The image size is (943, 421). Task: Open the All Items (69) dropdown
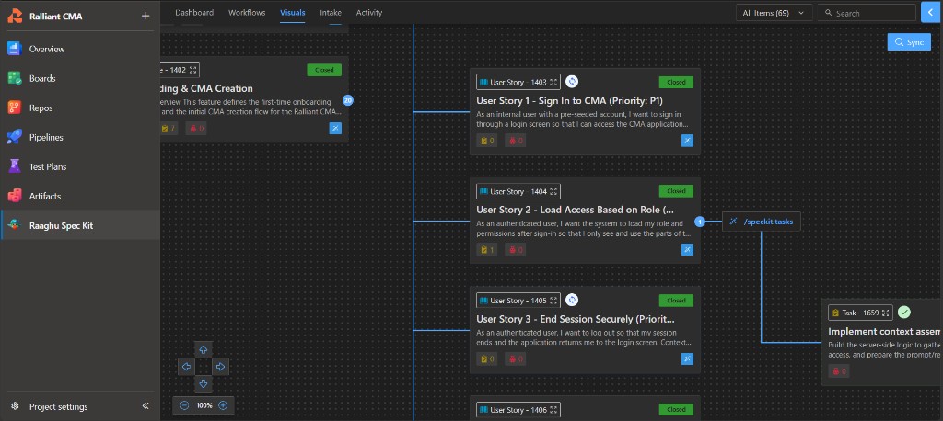[774, 13]
